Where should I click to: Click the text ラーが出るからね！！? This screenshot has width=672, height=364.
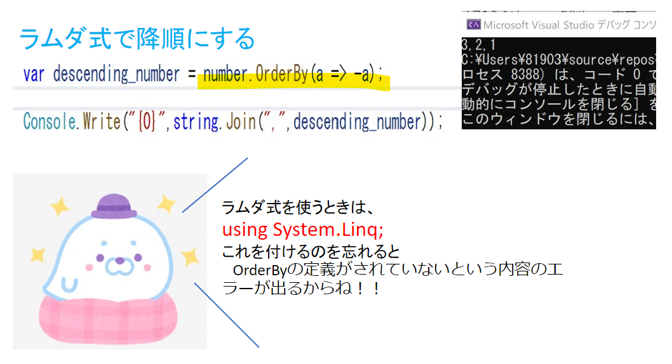pyautogui.click(x=301, y=288)
